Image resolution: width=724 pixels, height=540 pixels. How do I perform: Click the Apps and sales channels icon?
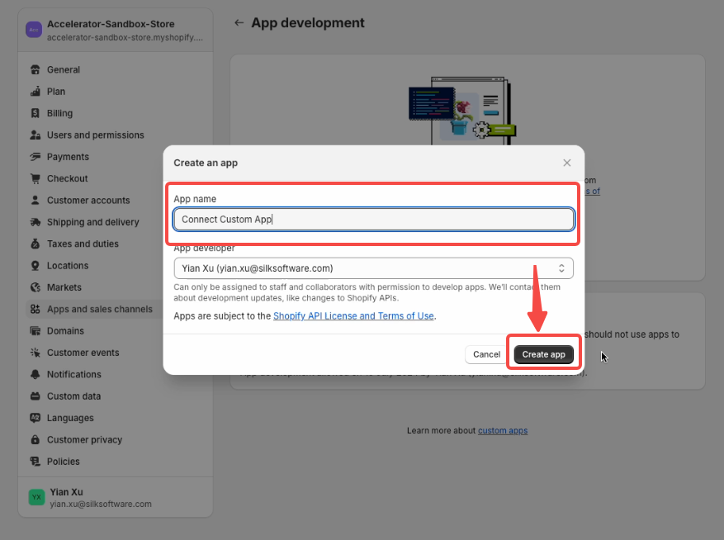pyautogui.click(x=35, y=309)
